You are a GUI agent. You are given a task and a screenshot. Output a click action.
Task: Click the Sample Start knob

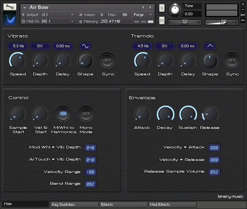(x=18, y=114)
